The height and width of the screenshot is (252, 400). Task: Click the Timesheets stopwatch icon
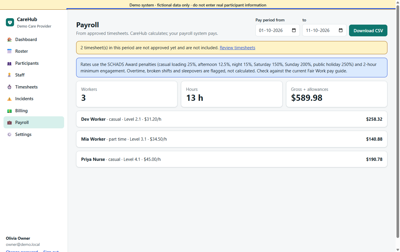[9, 87]
